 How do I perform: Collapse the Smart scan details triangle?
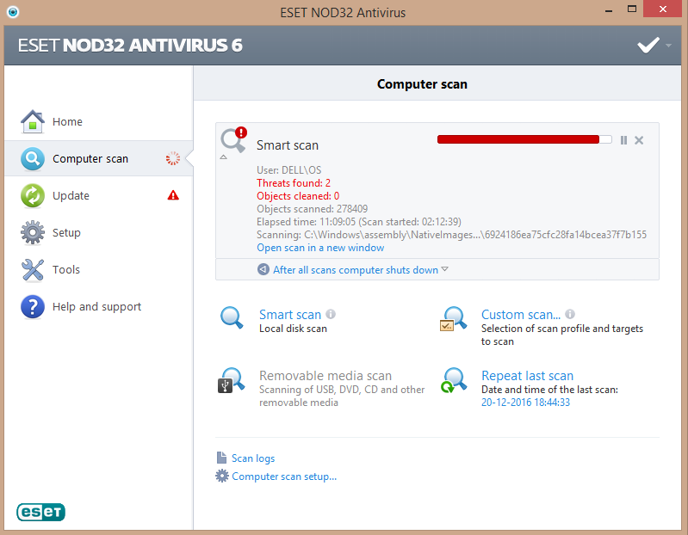point(223,157)
